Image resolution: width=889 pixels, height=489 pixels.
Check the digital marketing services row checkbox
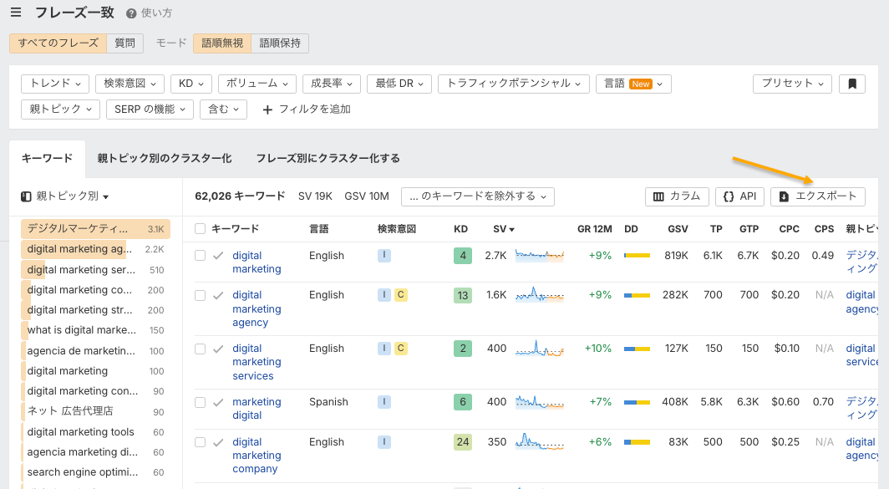click(x=200, y=349)
